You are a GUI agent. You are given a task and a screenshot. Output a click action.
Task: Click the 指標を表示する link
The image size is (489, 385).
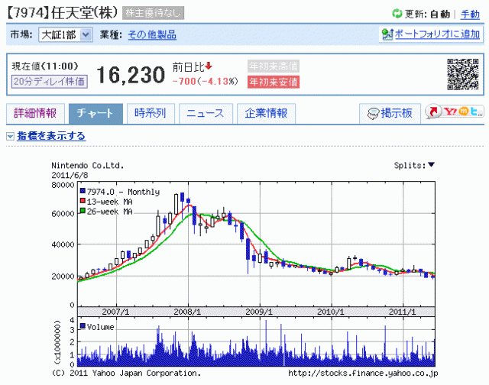pos(51,136)
